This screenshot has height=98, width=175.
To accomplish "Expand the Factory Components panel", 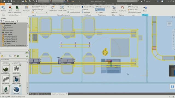I will 64,15.
